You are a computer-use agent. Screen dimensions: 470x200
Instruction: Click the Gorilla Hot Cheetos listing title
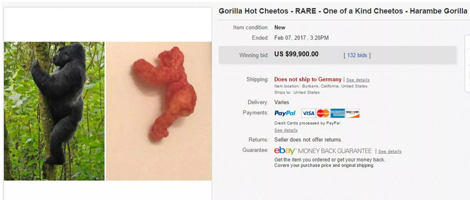(x=343, y=11)
